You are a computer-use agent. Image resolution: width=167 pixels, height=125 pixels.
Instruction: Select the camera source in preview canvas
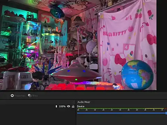(x=78, y=45)
